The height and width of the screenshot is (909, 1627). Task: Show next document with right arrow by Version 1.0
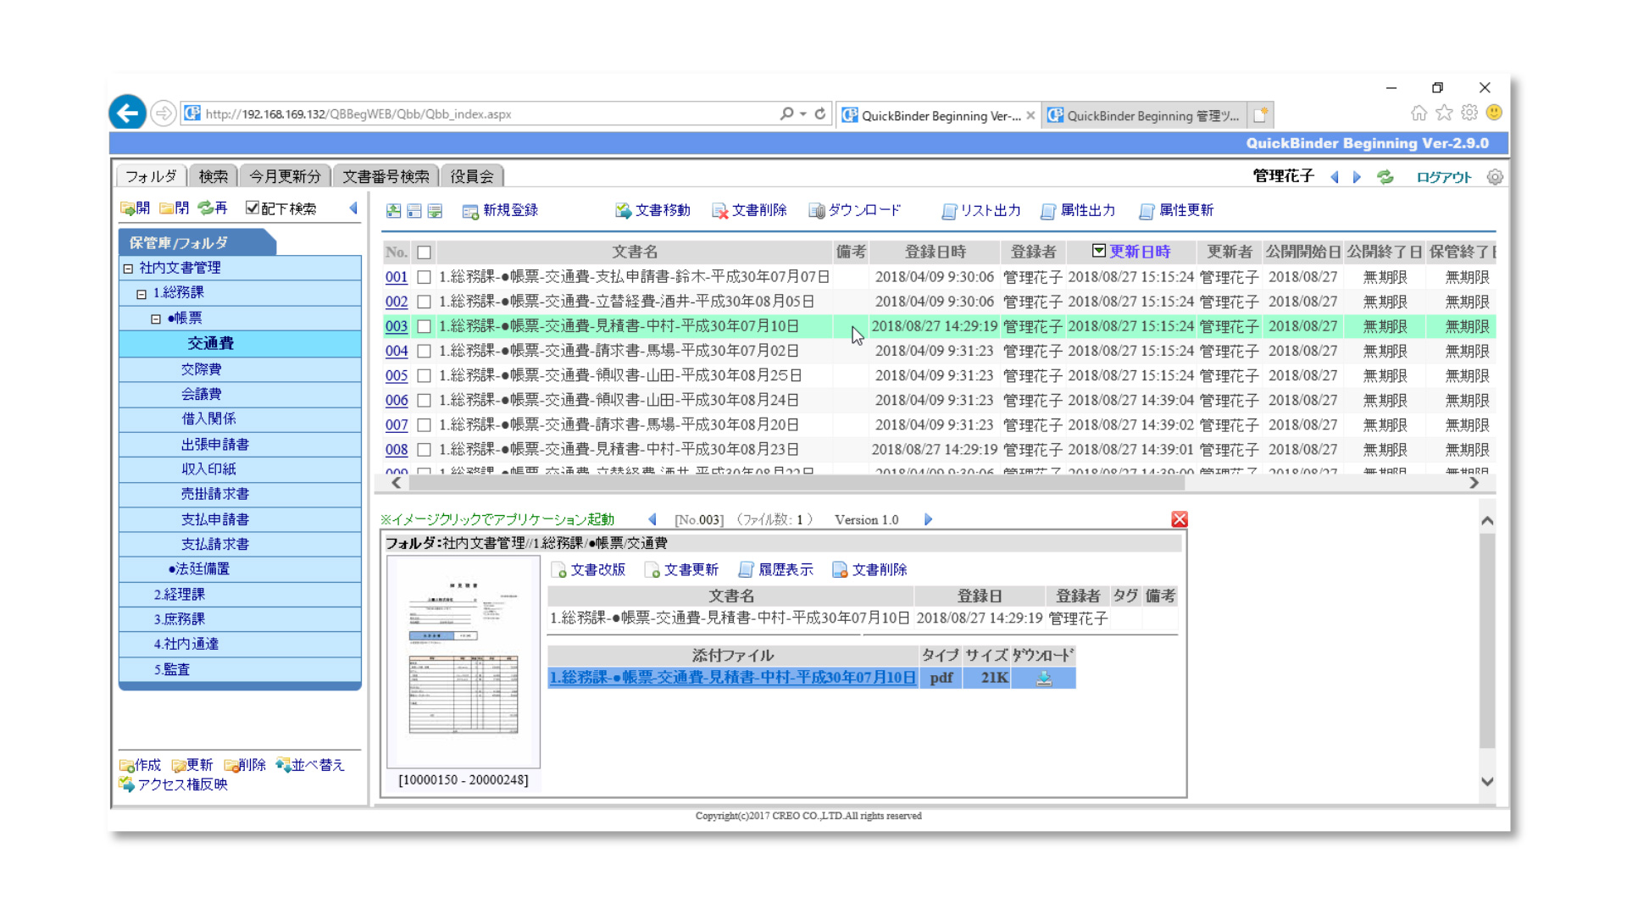[928, 519]
